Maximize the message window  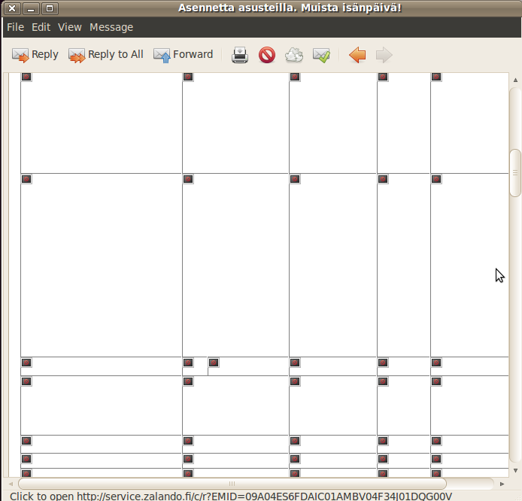pyautogui.click(x=50, y=8)
